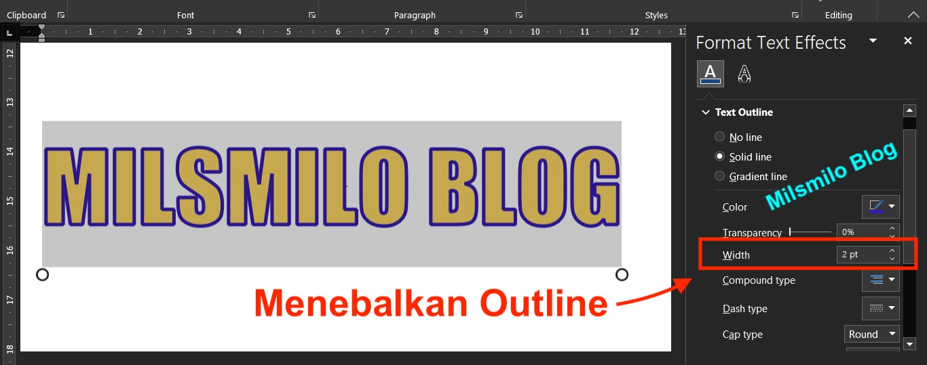This screenshot has width=927, height=365.
Task: Decrease outline Width with the down arrow
Action: [x=892, y=259]
